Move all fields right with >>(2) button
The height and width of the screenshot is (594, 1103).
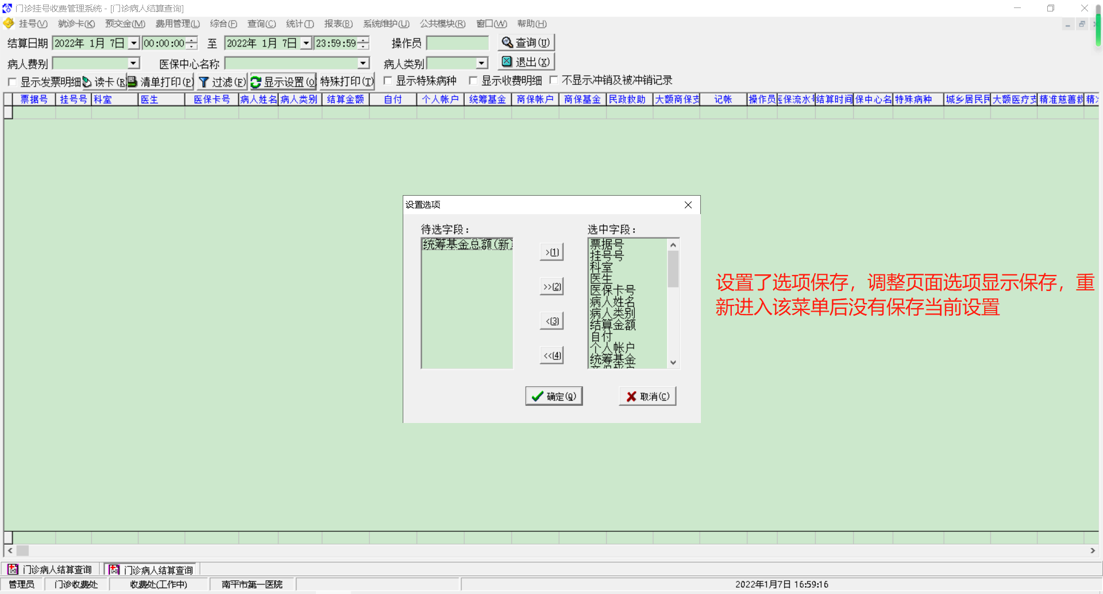(x=551, y=286)
